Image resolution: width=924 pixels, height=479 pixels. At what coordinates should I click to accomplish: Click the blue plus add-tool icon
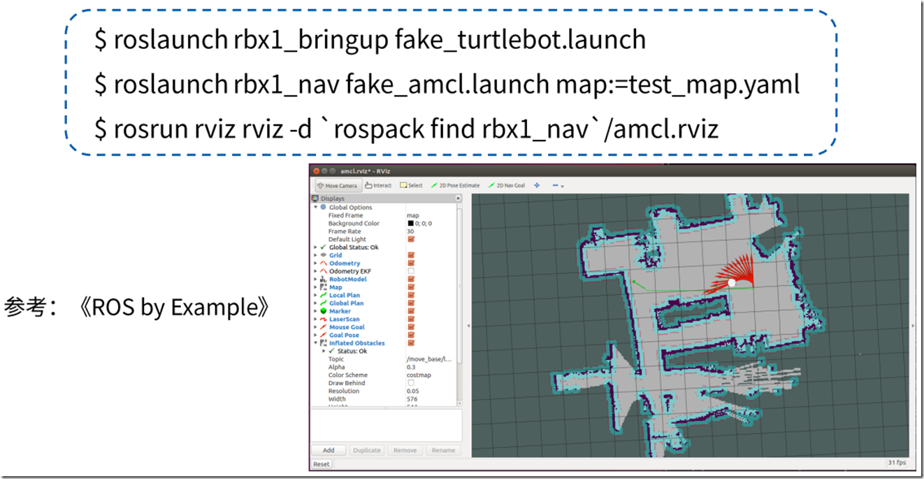[537, 185]
